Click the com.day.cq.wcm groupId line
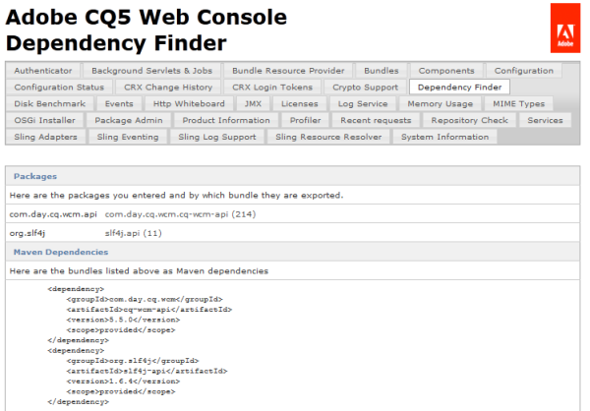This screenshot has height=411, width=590. tap(145, 299)
